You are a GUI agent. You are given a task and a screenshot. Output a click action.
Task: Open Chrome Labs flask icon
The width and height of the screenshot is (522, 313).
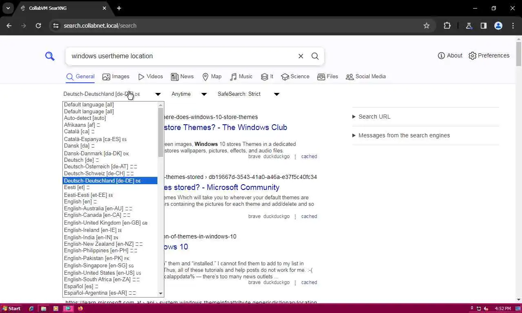click(x=469, y=26)
